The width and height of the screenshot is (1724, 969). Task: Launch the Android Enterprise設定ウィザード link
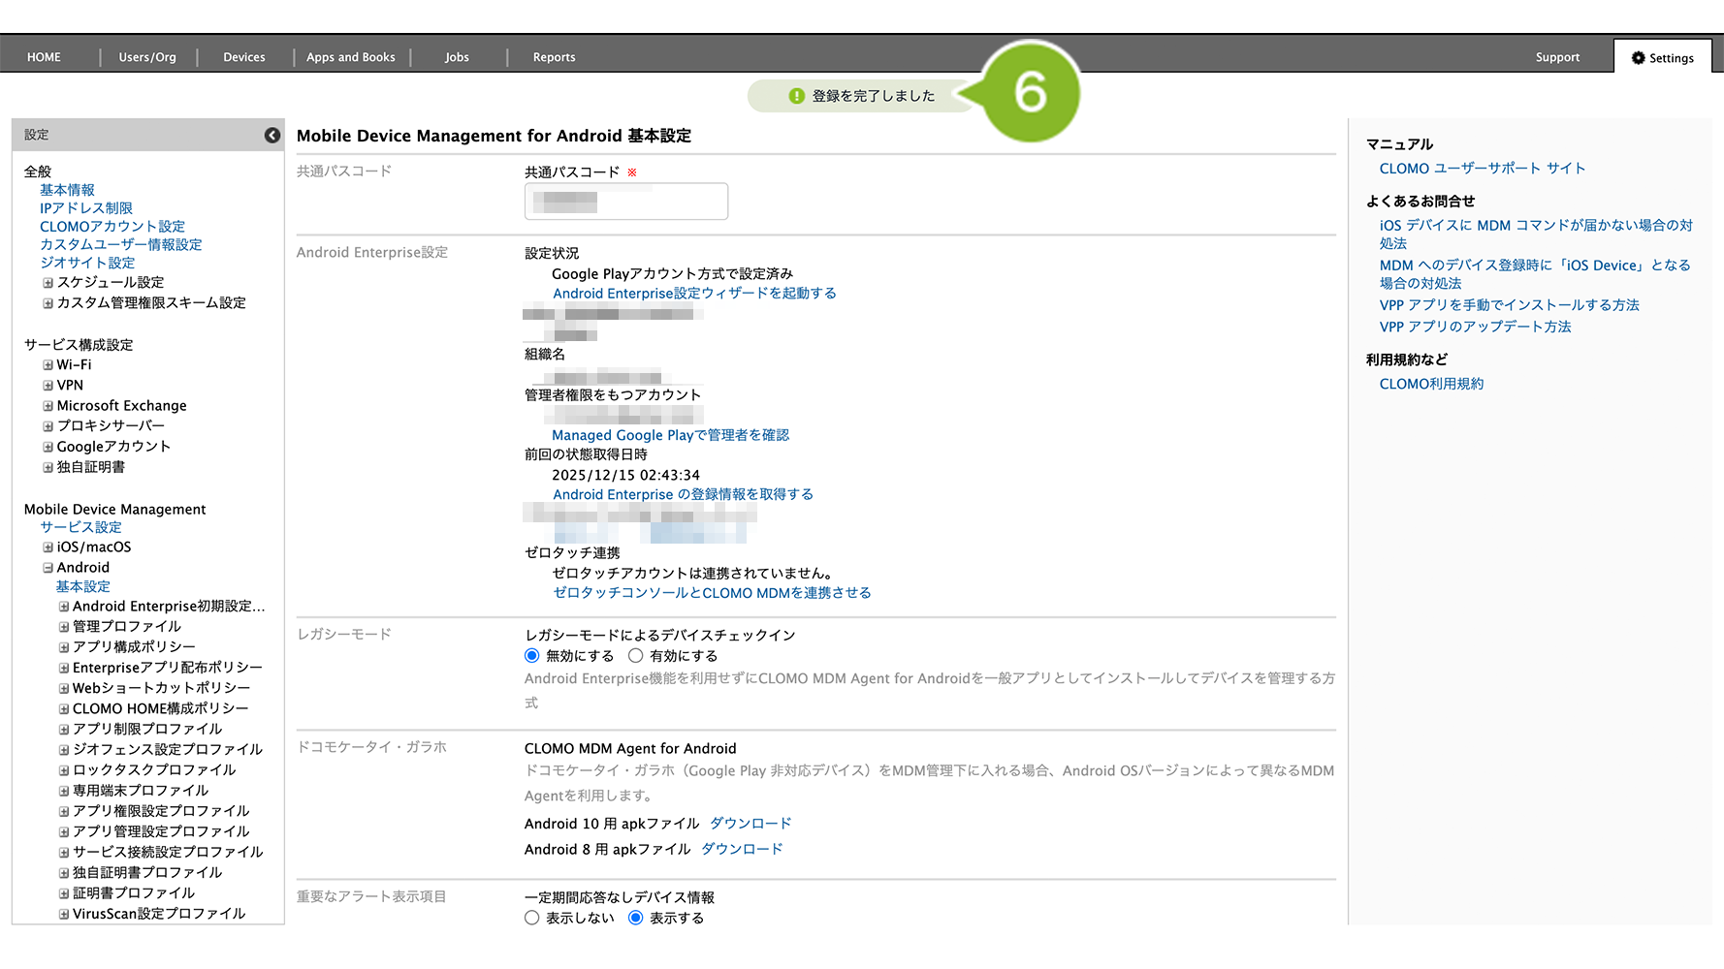694,294
